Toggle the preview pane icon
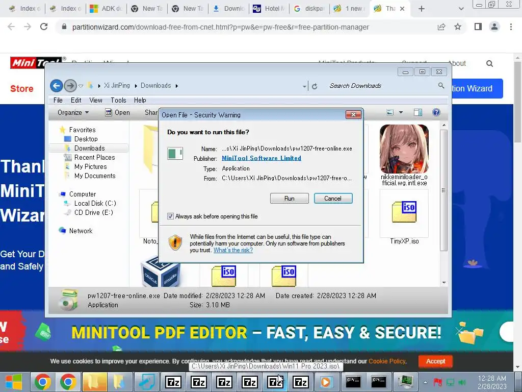The width and height of the screenshot is (522, 392). pos(418,112)
